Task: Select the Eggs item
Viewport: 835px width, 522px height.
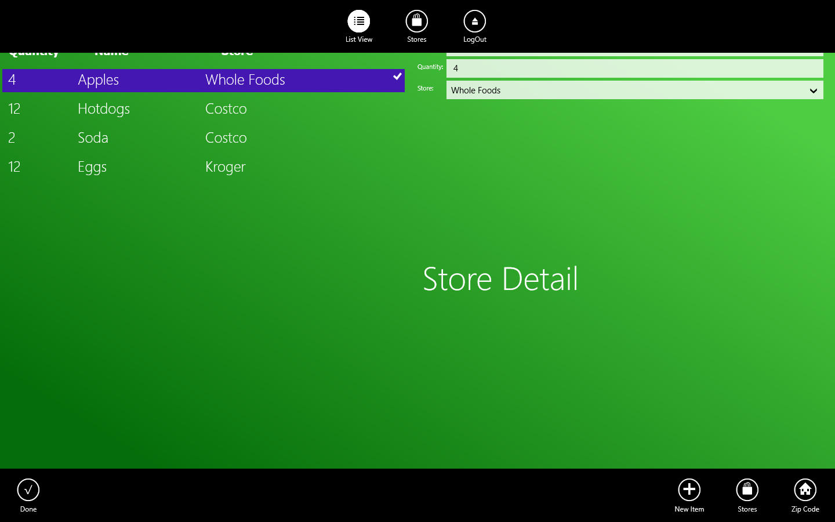Action: pyautogui.click(x=92, y=167)
